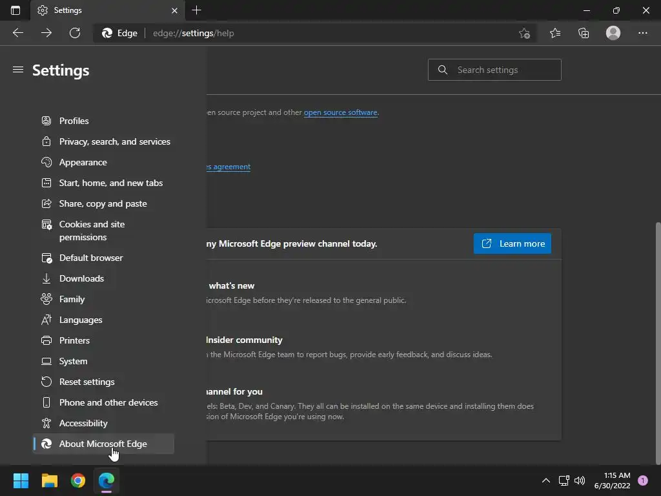Click the Reset settings icon
This screenshot has height=496, width=661.
46,382
